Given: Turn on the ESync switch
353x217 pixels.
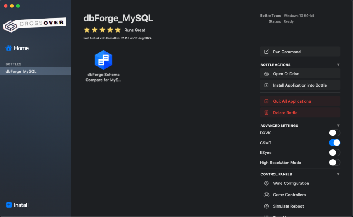Looking at the screenshot, I should coord(334,153).
